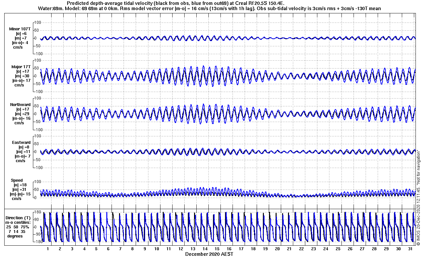Click date label '28' on the time axis
The height and width of the screenshot is (261, 424).
[374, 249]
